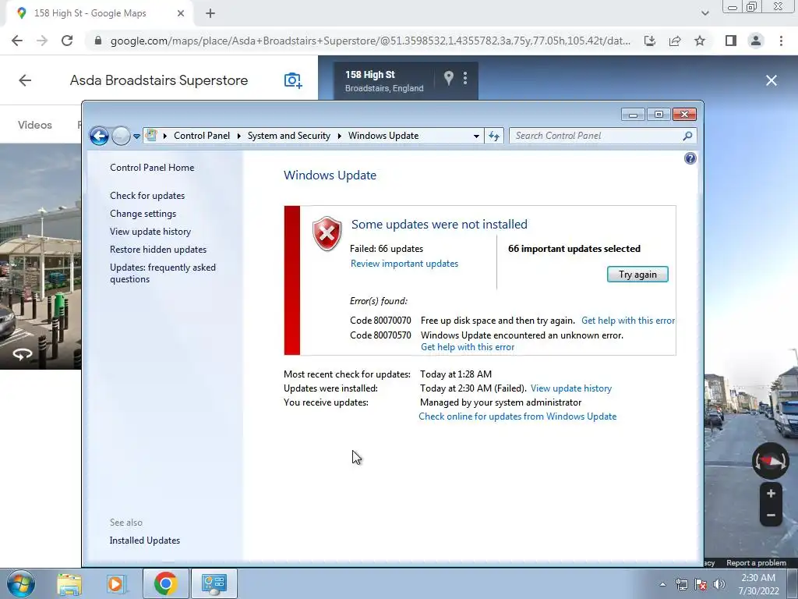Click the add photo camera icon

(x=293, y=80)
